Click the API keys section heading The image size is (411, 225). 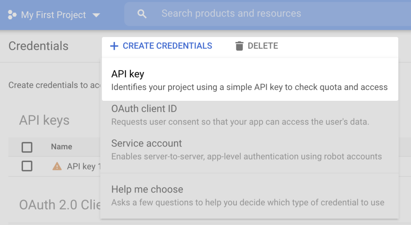point(44,121)
